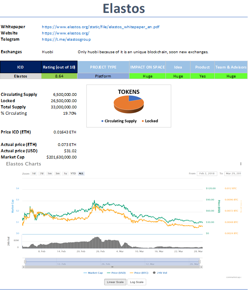The width and height of the screenshot is (248, 290).
Task: Select the 8.64 rating cell
Action: click(x=59, y=76)
